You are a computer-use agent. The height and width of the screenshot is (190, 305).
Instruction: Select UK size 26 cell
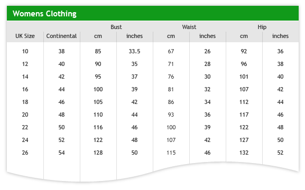(x=25, y=153)
